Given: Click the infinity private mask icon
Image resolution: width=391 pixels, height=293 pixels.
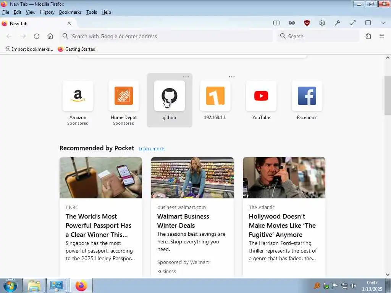Looking at the screenshot, I should (291, 23).
